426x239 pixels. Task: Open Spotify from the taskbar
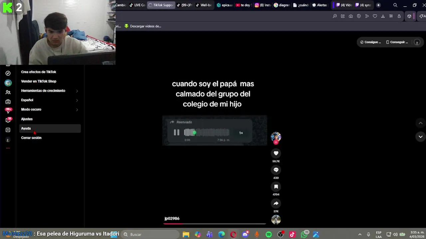269,234
